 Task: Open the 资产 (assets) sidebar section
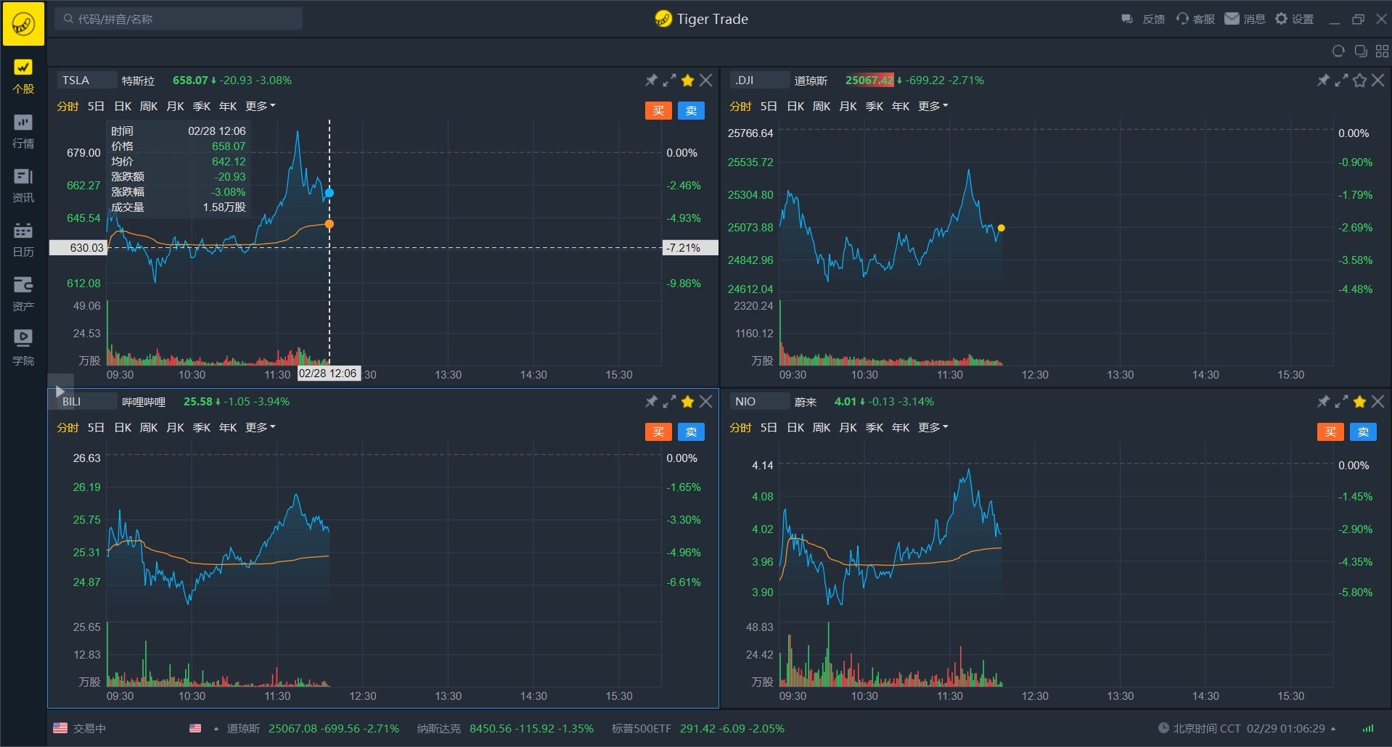23,294
